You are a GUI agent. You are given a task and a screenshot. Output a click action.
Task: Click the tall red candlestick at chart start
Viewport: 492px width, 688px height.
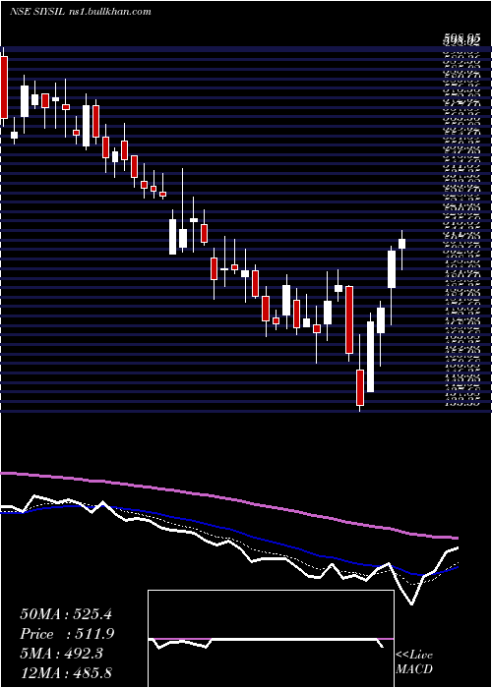(x=4, y=86)
